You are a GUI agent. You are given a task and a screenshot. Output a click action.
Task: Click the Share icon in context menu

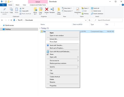48,54
